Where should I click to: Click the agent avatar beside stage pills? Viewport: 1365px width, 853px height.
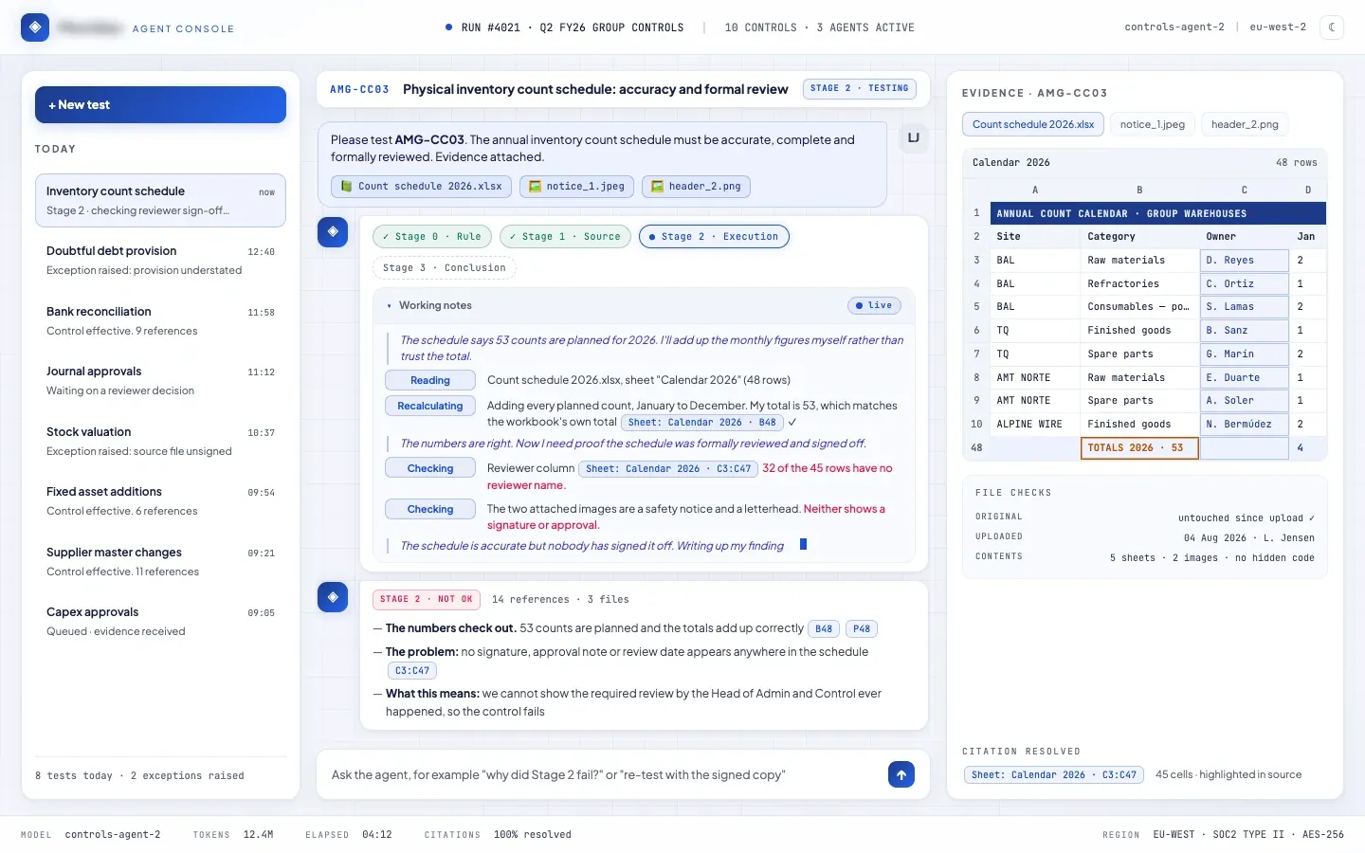point(333,231)
